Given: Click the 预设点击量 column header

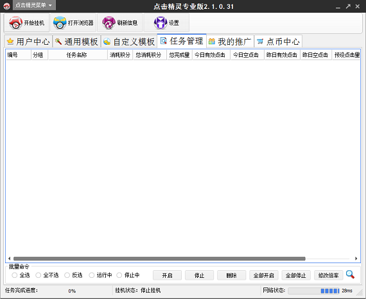Looking at the screenshot, I should (x=346, y=55).
